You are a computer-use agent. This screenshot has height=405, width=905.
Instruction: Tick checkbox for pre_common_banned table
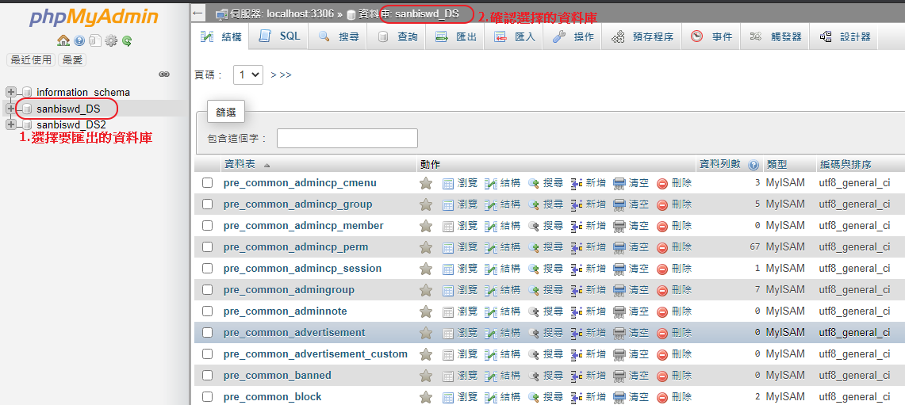208,376
